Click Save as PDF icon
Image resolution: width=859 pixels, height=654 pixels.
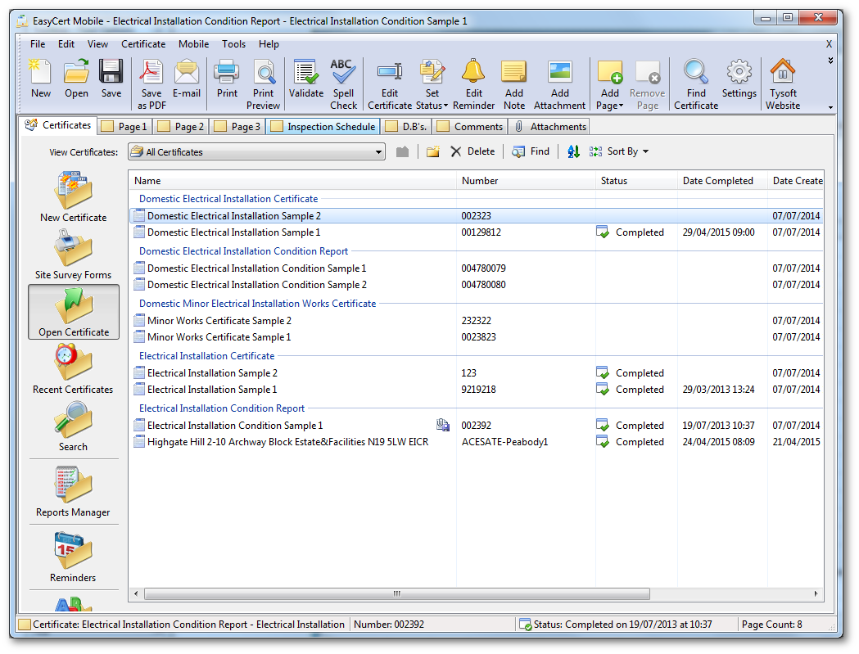tap(151, 84)
